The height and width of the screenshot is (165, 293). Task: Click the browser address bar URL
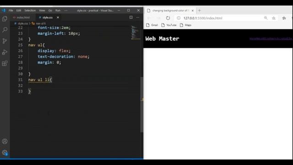click(x=203, y=18)
